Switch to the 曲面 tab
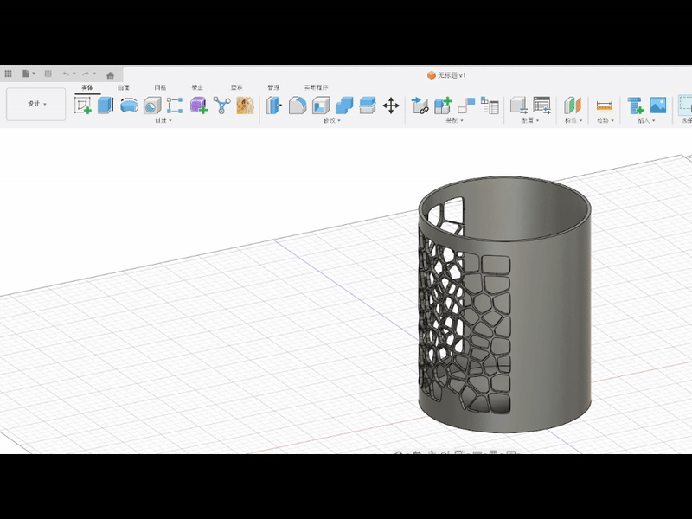Image resolution: width=692 pixels, height=519 pixels. (x=124, y=88)
